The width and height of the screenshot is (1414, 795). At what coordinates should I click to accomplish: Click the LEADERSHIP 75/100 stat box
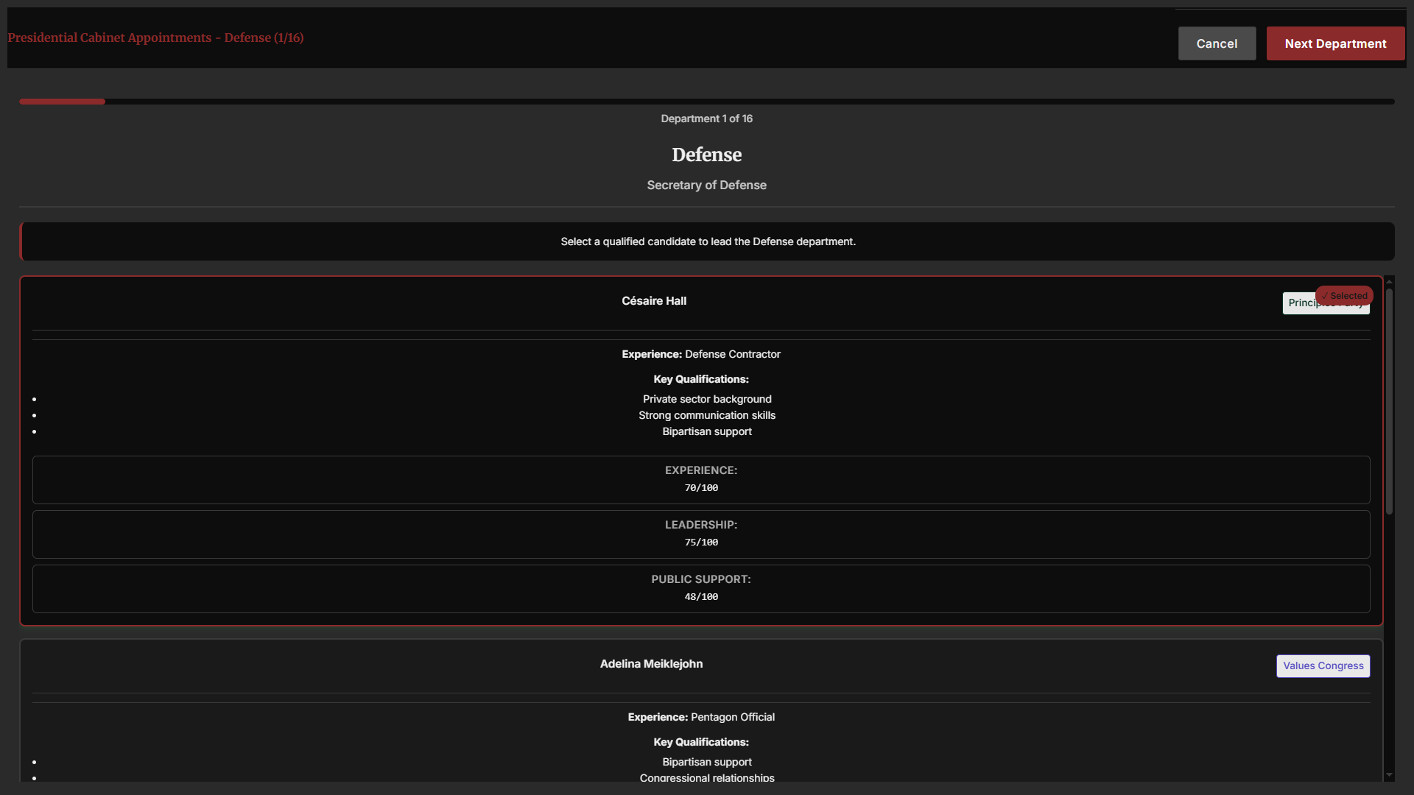pos(700,534)
